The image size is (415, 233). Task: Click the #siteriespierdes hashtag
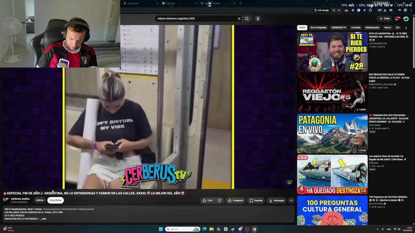tap(69, 209)
